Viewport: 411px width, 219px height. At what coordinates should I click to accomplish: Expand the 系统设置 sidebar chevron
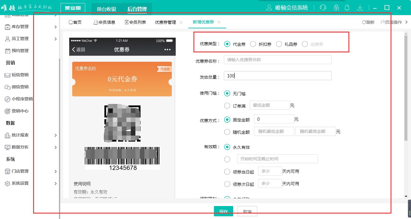pos(56,183)
